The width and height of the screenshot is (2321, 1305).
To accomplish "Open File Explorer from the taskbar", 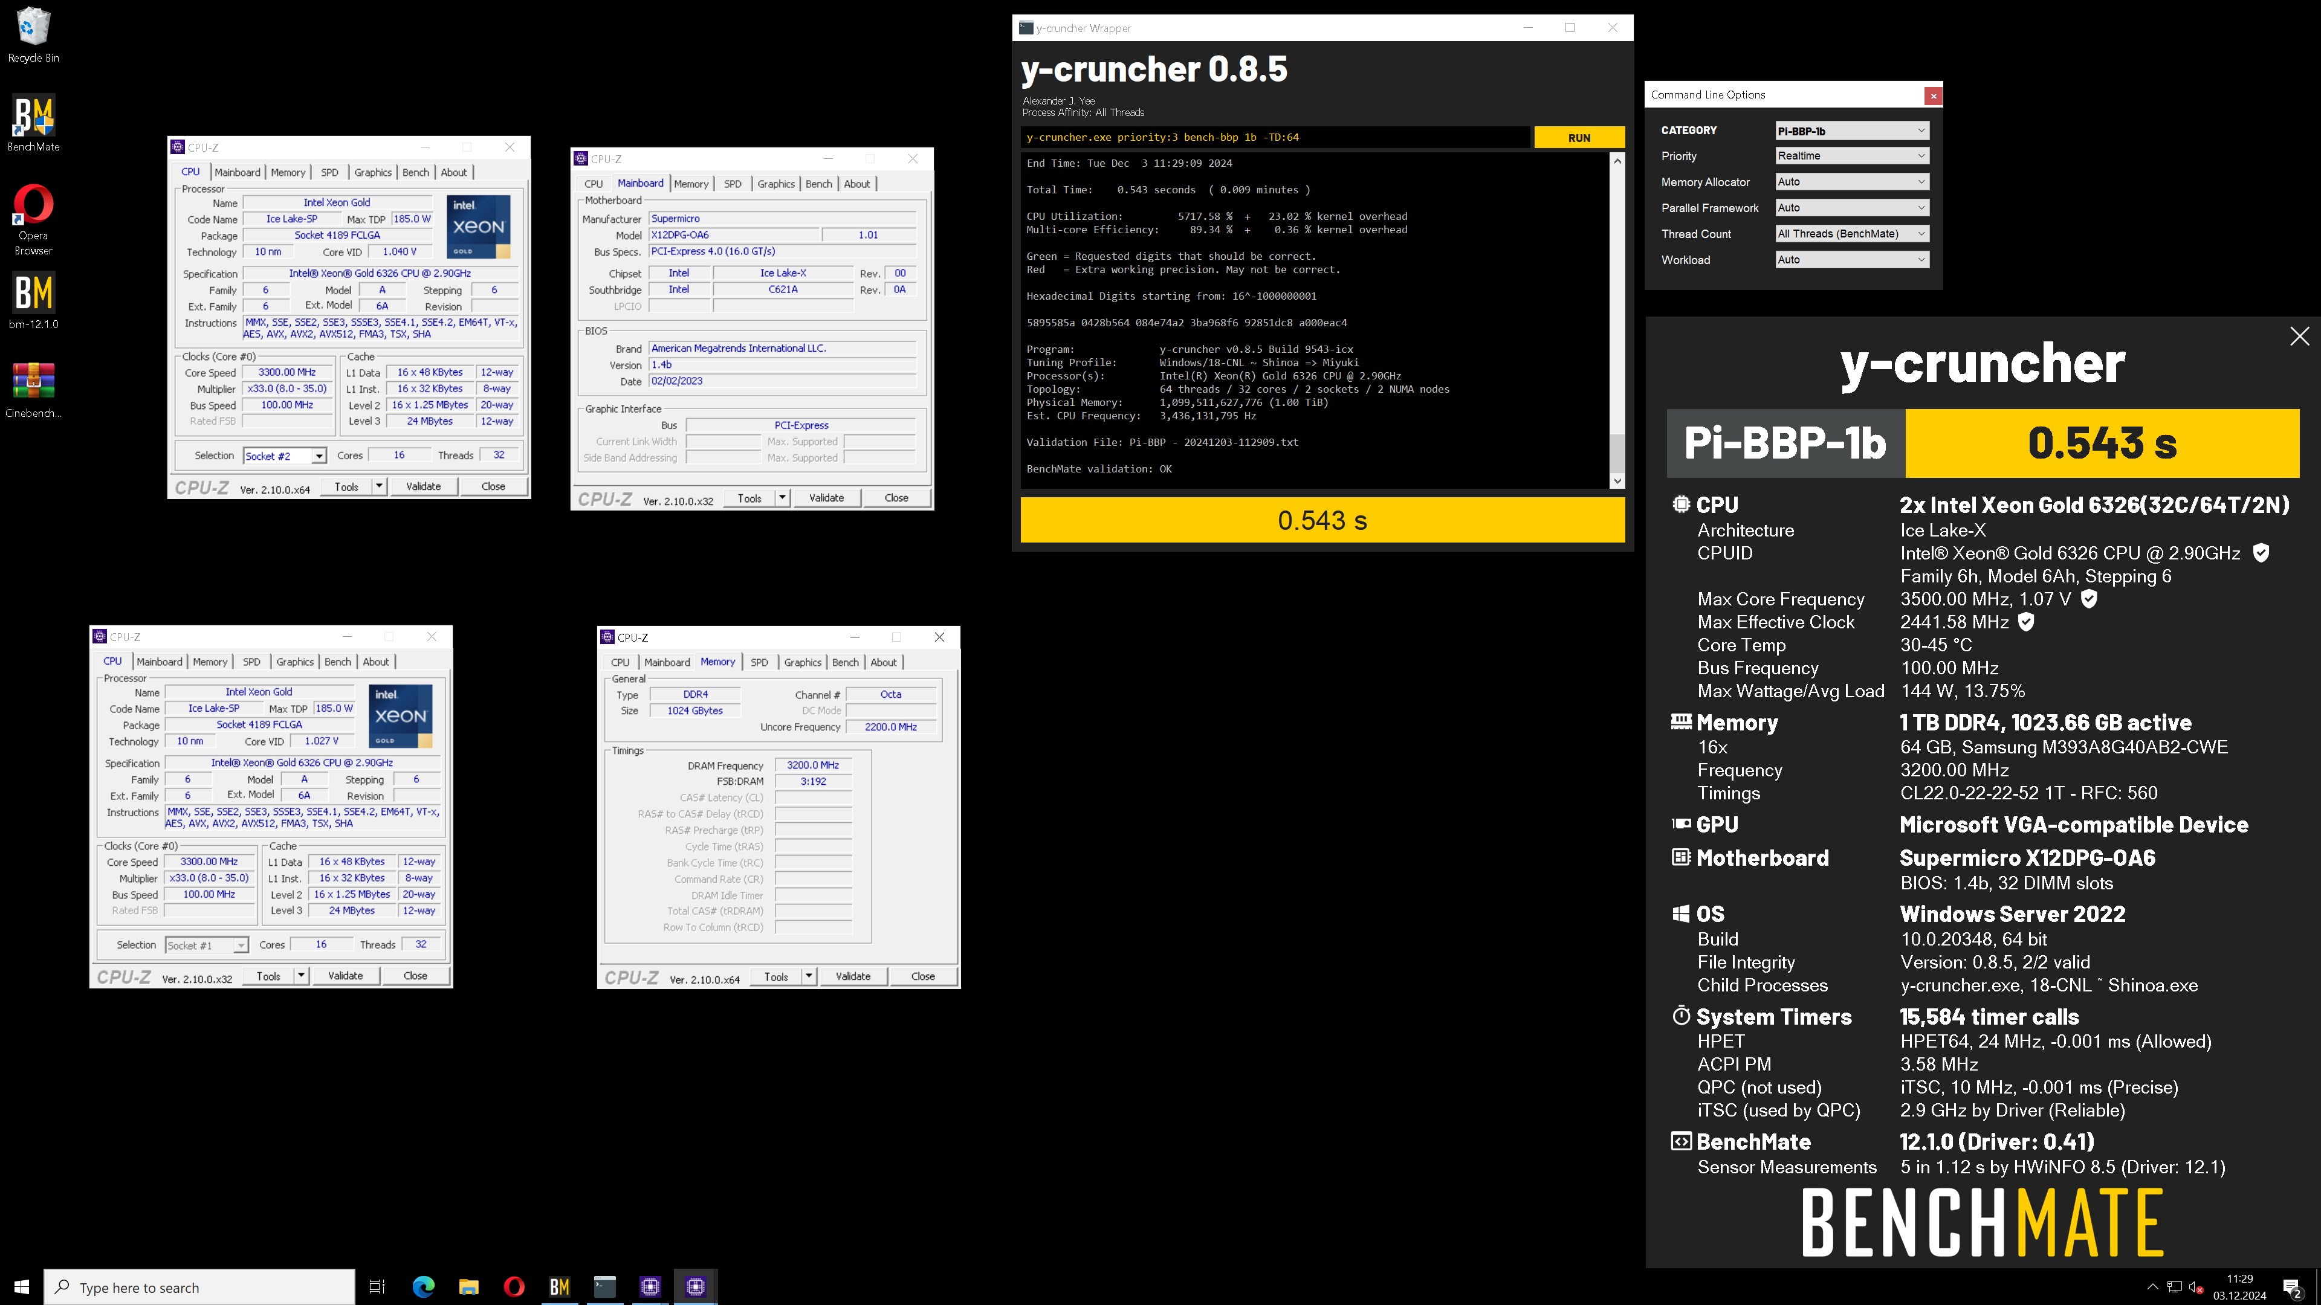I will click(468, 1286).
